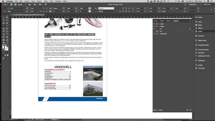The image size is (215, 121).
Task: Select the Zoom tool in the toolbox
Action: pos(7,43)
